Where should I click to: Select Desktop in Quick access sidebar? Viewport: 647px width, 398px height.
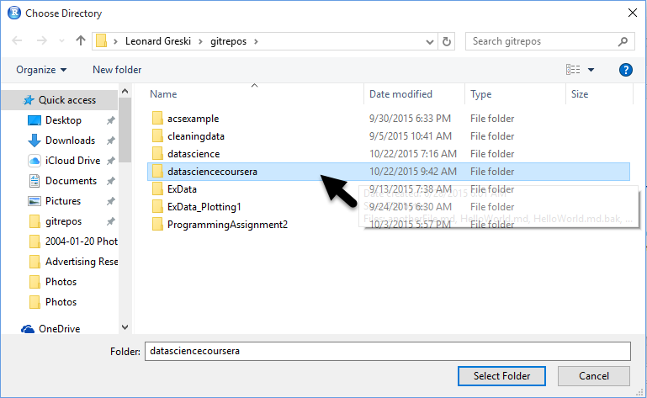[x=63, y=120]
